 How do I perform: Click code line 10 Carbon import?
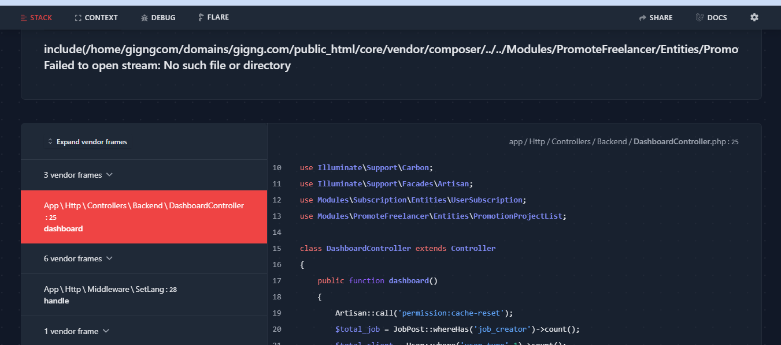[367, 167]
